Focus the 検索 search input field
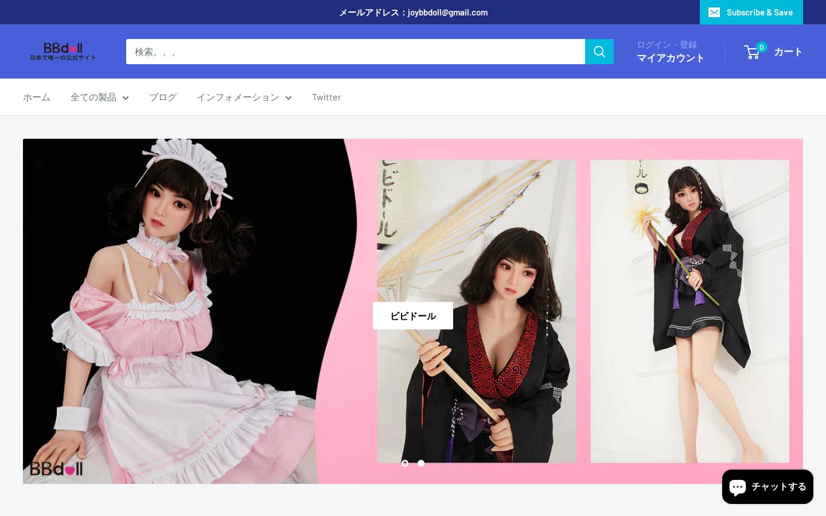The width and height of the screenshot is (826, 516). pos(356,52)
